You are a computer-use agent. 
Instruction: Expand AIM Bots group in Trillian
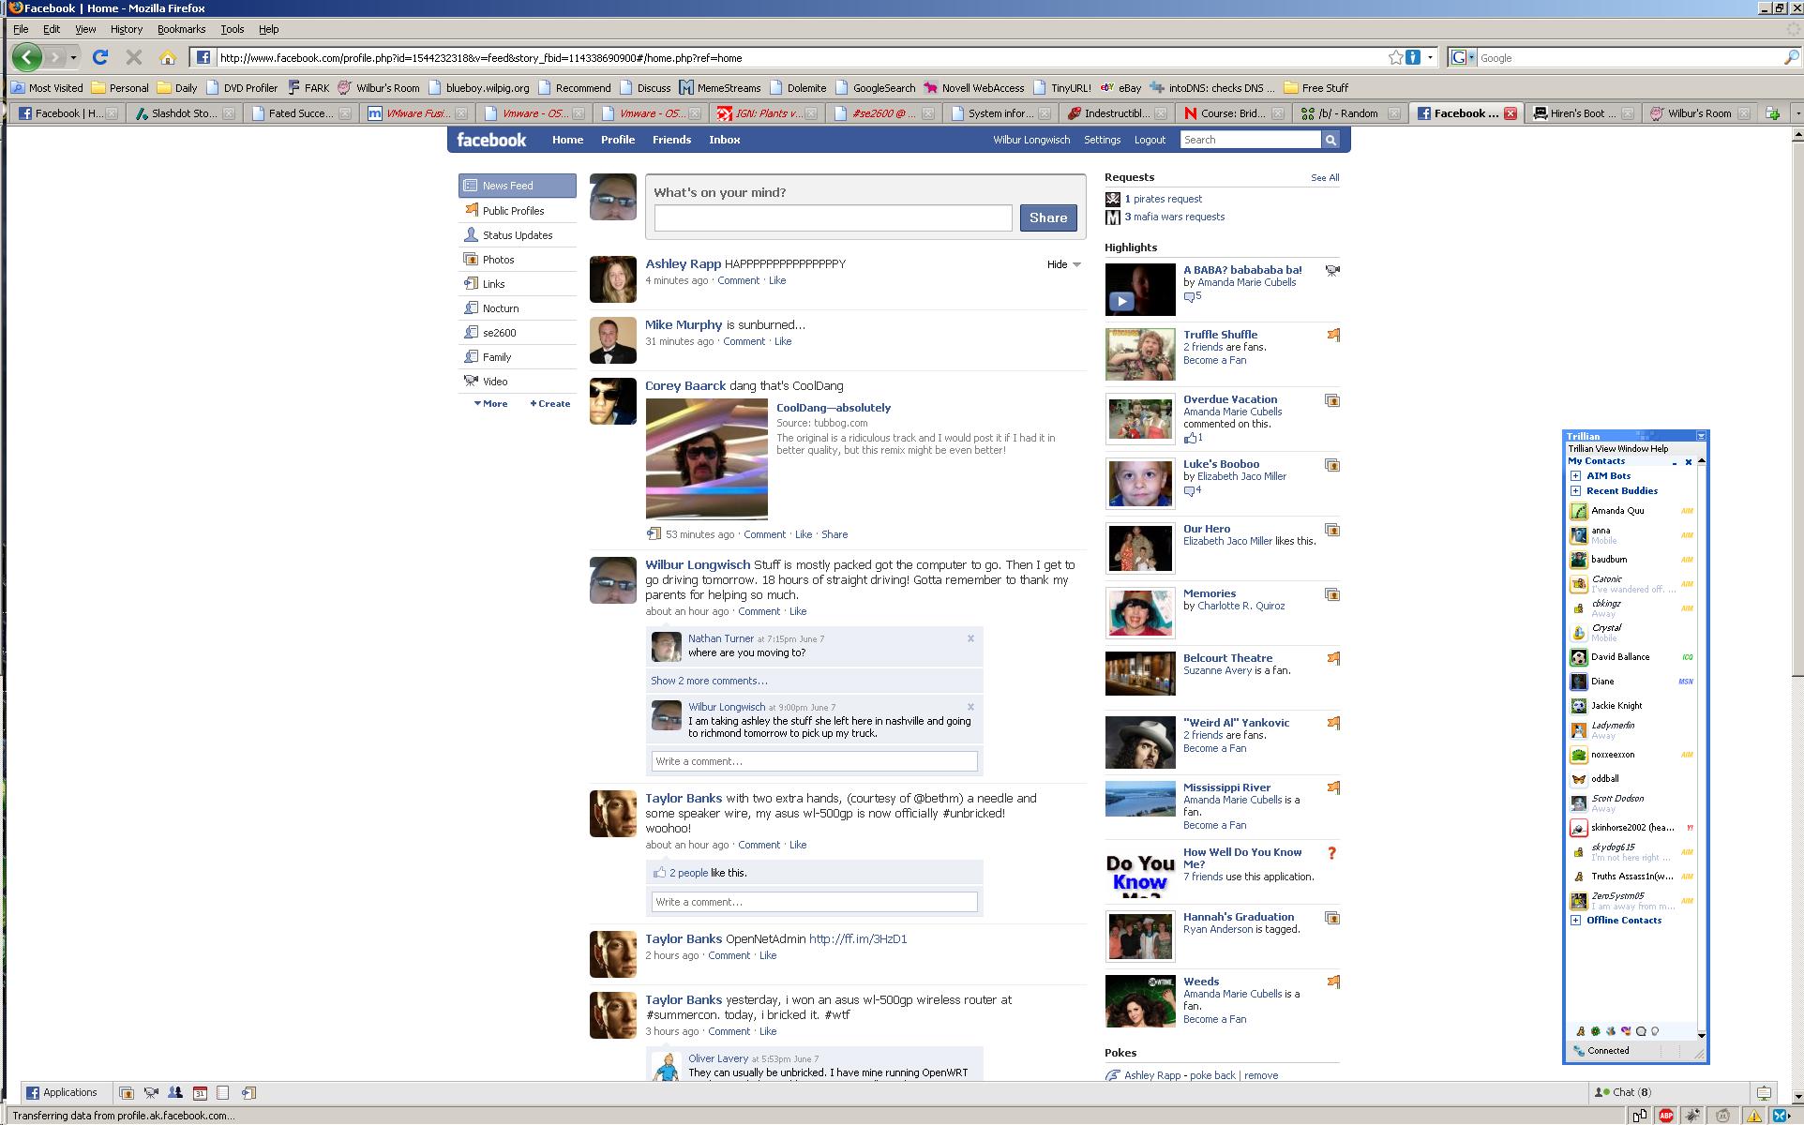click(1576, 476)
